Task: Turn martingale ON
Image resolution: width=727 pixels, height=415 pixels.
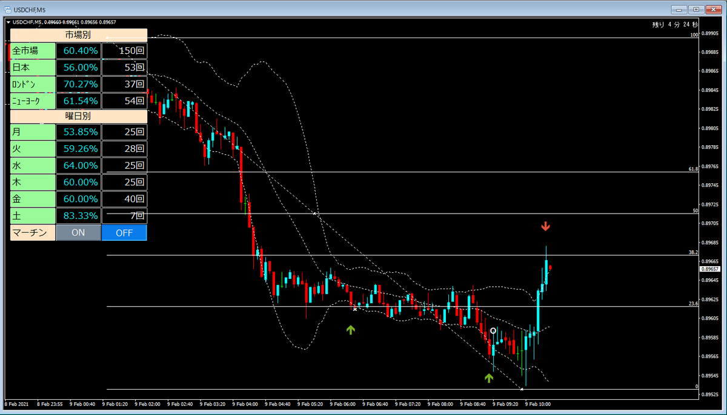Action: pos(78,233)
